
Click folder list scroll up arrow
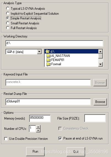(x=101, y=52)
